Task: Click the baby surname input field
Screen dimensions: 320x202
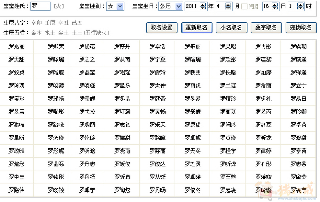Action: (40, 6)
